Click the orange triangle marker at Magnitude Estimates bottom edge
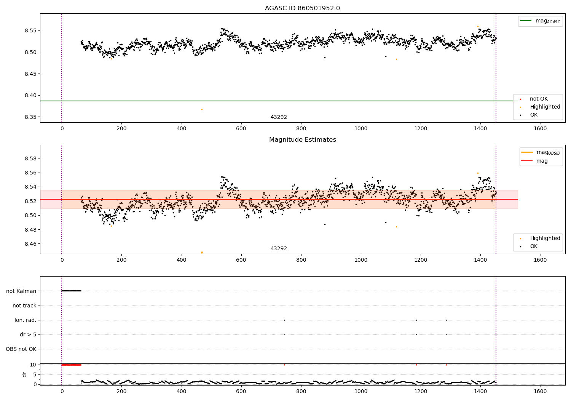 click(x=202, y=253)
